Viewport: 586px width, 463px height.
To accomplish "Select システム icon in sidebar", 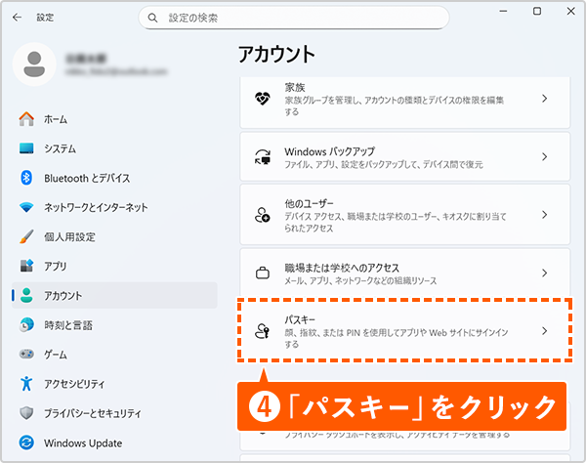I will 27,148.
